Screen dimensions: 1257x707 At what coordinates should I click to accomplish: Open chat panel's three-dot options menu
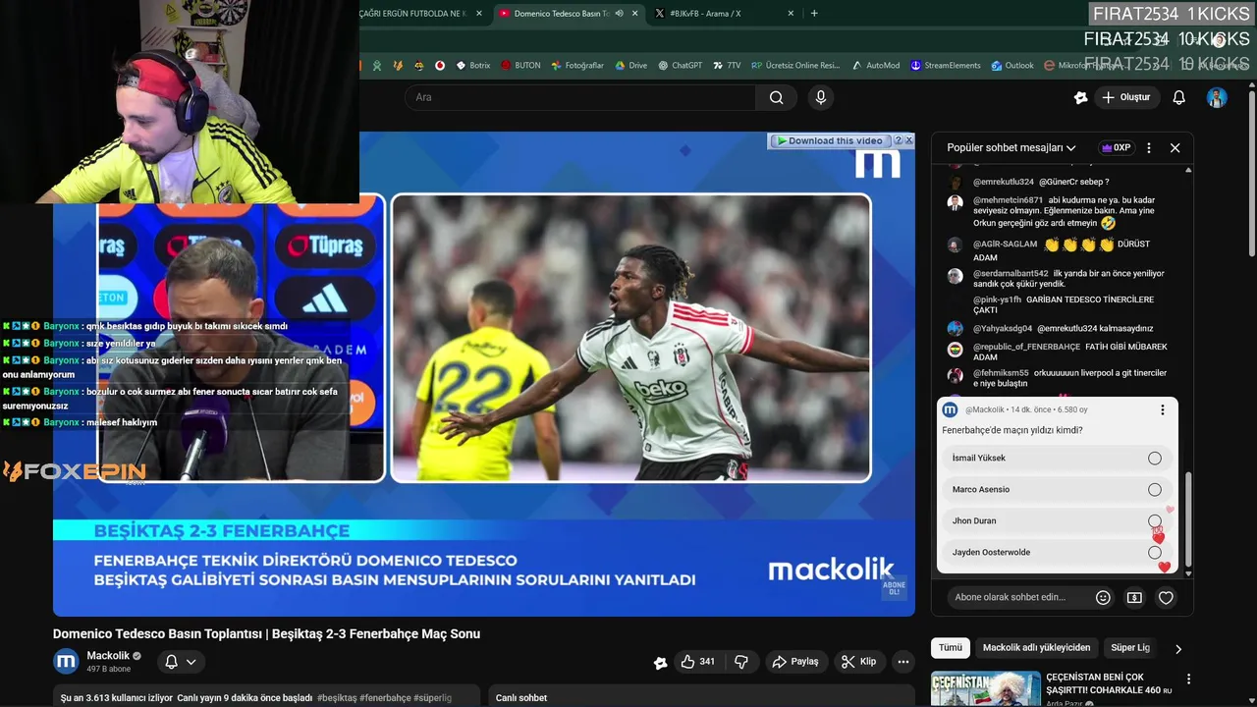coord(1148,147)
